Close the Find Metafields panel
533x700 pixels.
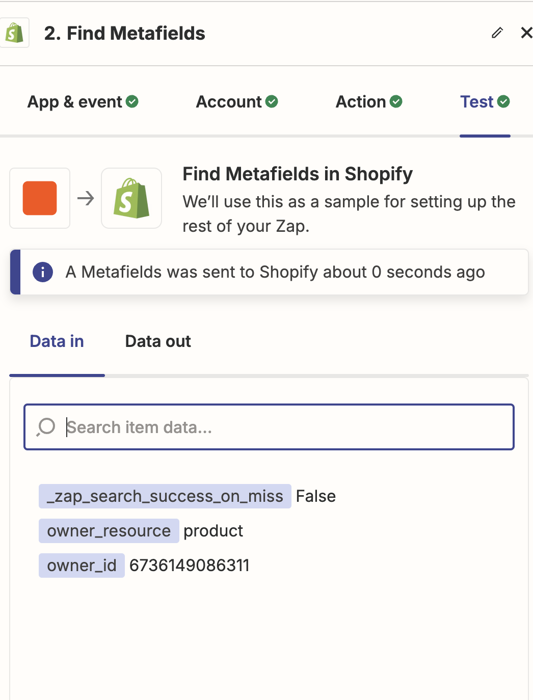pos(526,33)
